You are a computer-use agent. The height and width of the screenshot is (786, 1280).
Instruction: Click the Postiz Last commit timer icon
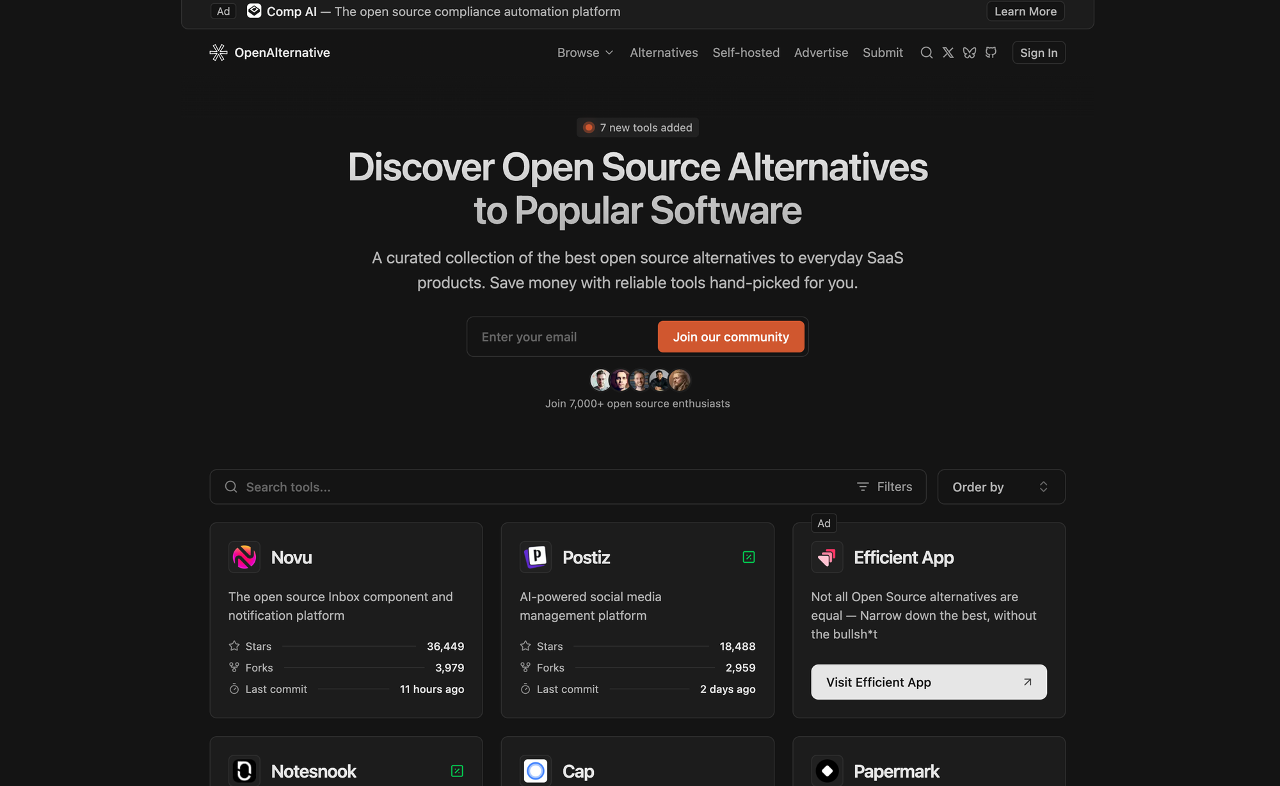[x=525, y=689]
